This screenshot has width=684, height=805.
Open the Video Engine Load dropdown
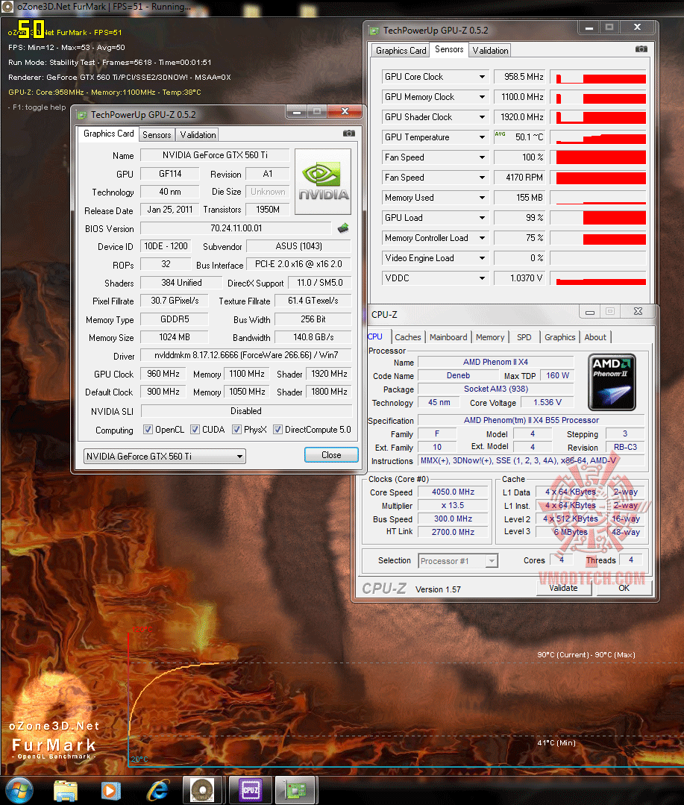482,258
